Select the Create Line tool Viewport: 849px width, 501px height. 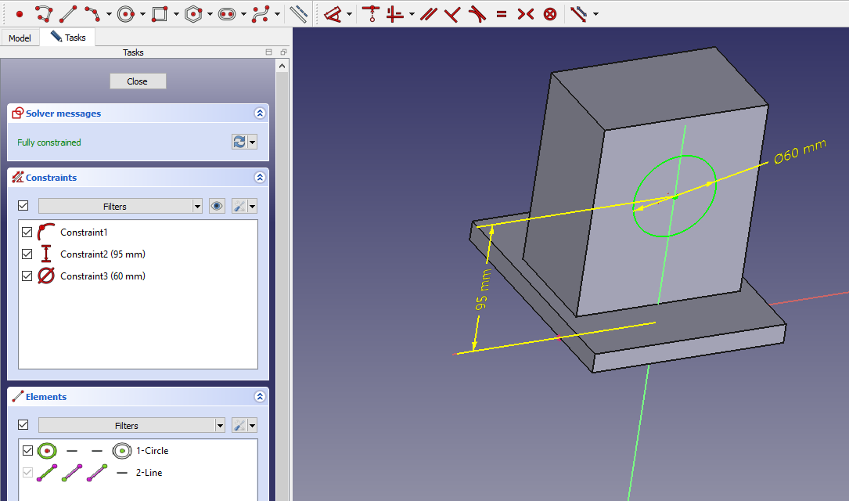68,14
